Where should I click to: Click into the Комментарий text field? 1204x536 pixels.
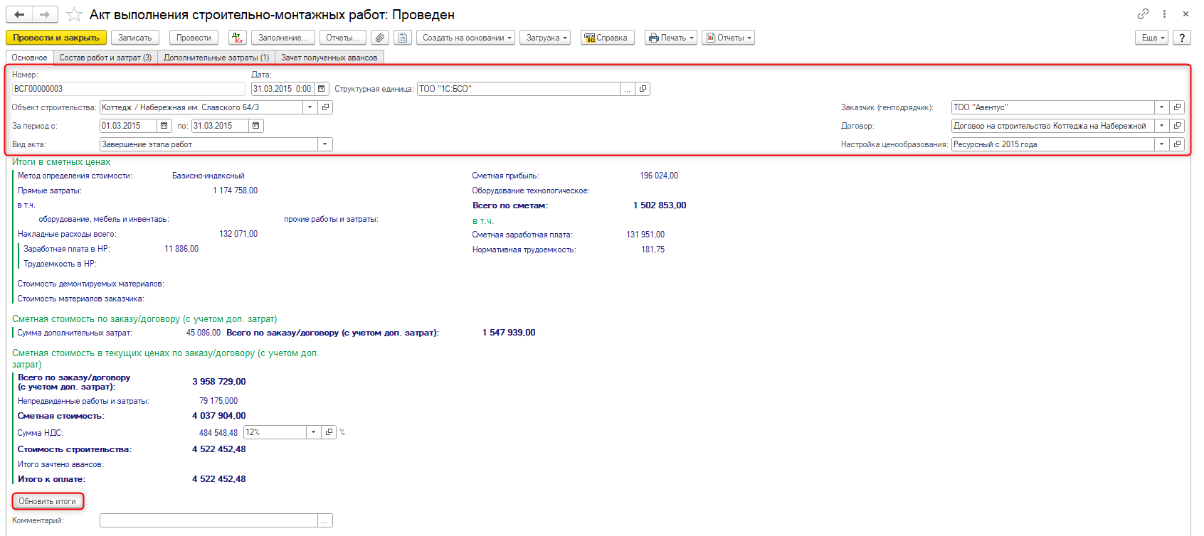point(208,521)
